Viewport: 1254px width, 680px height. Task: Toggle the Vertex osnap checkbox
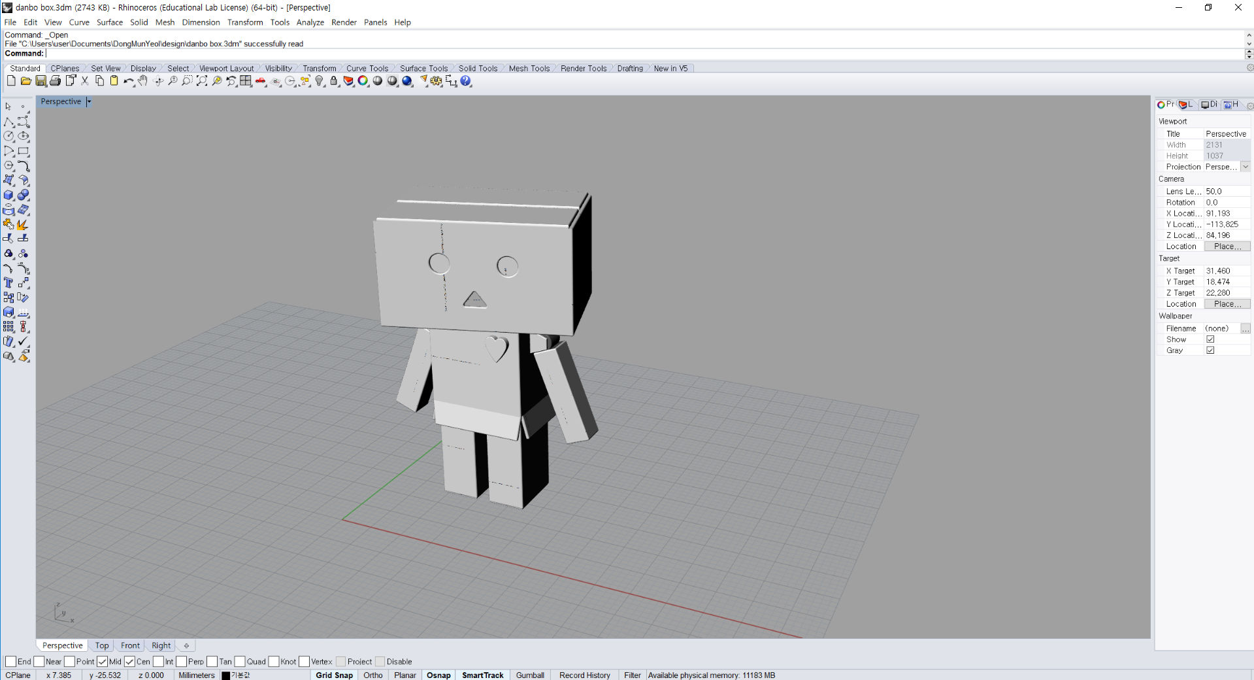pos(304,662)
